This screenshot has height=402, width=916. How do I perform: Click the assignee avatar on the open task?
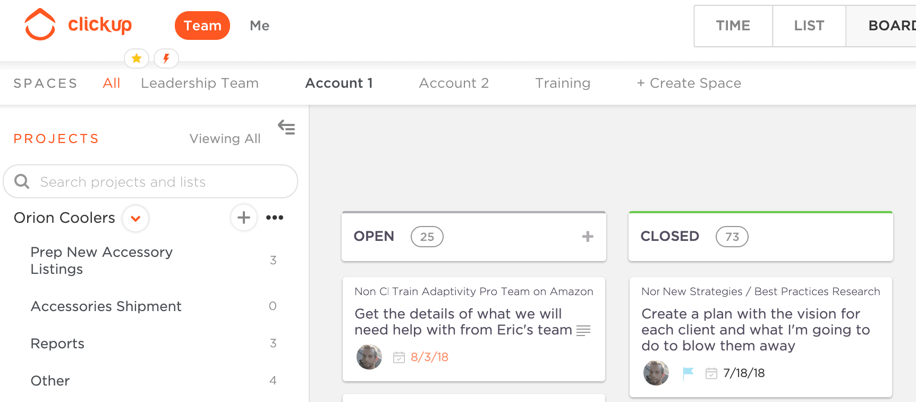(x=369, y=357)
